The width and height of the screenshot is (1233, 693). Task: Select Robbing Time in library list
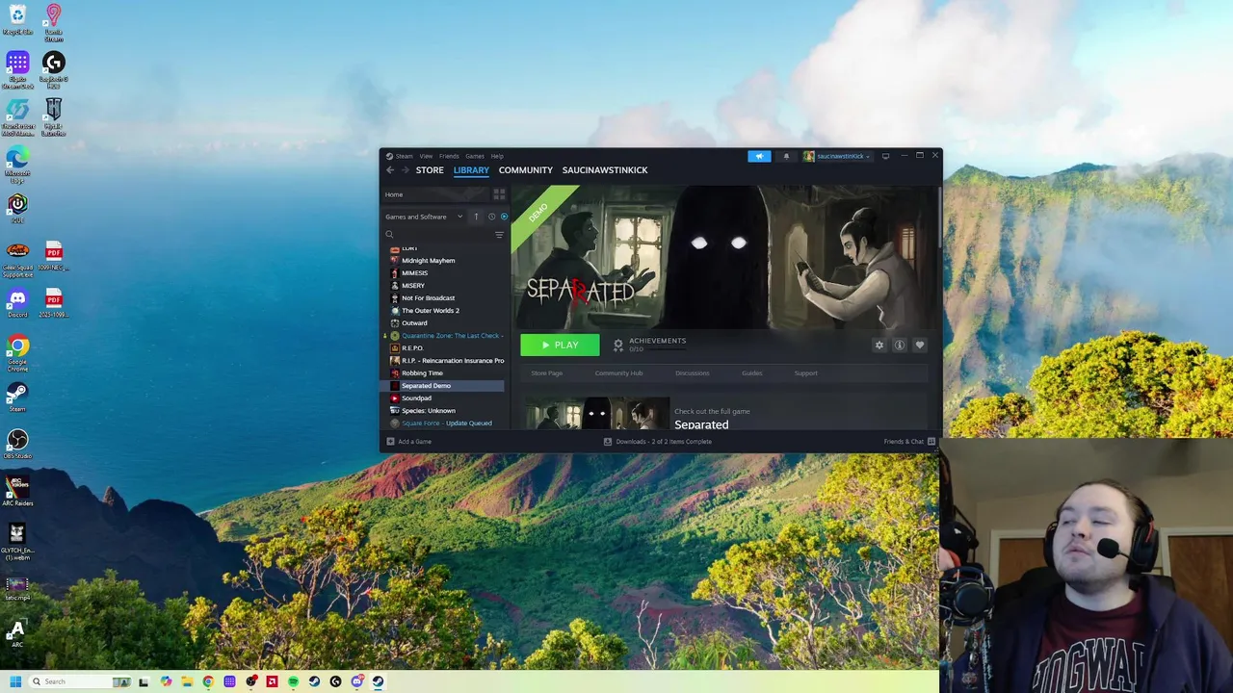[443, 373]
